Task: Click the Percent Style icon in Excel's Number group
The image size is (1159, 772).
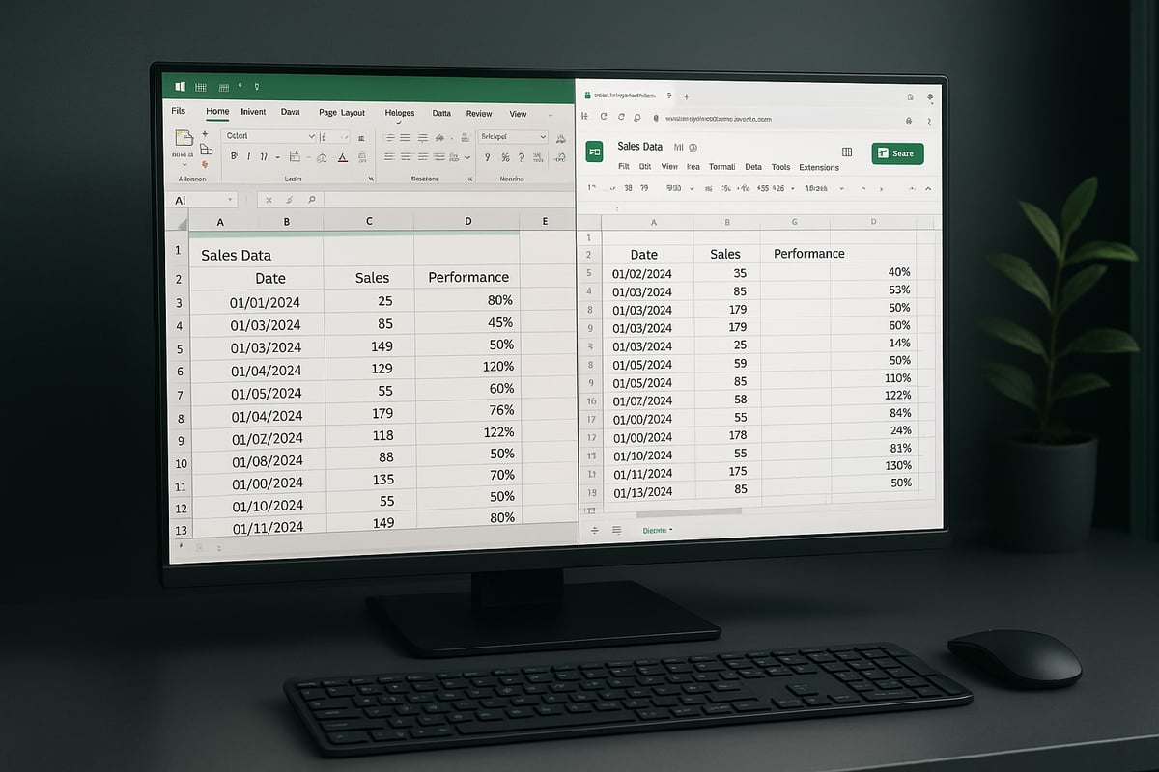Action: pos(504,156)
